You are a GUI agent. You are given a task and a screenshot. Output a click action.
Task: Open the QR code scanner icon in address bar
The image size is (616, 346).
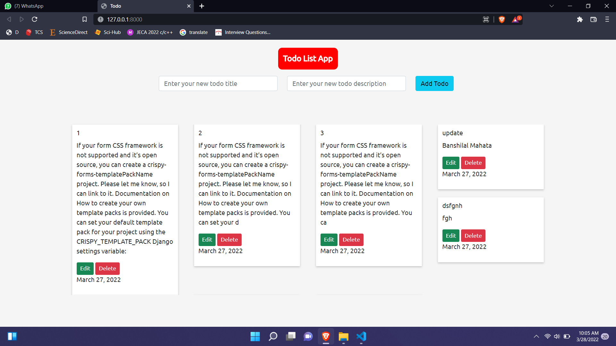(486, 19)
